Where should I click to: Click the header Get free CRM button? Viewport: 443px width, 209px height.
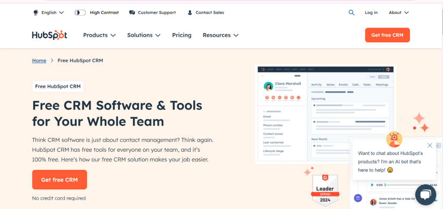click(x=387, y=35)
